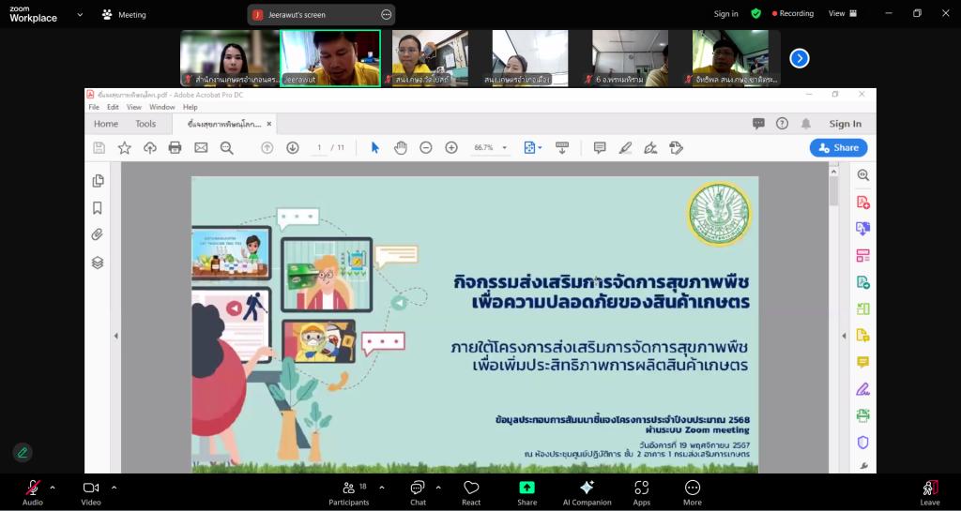
Task: Click Sign in at the top
Action: pos(725,14)
